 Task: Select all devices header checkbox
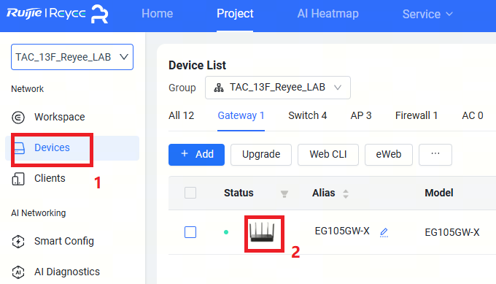[x=190, y=193]
